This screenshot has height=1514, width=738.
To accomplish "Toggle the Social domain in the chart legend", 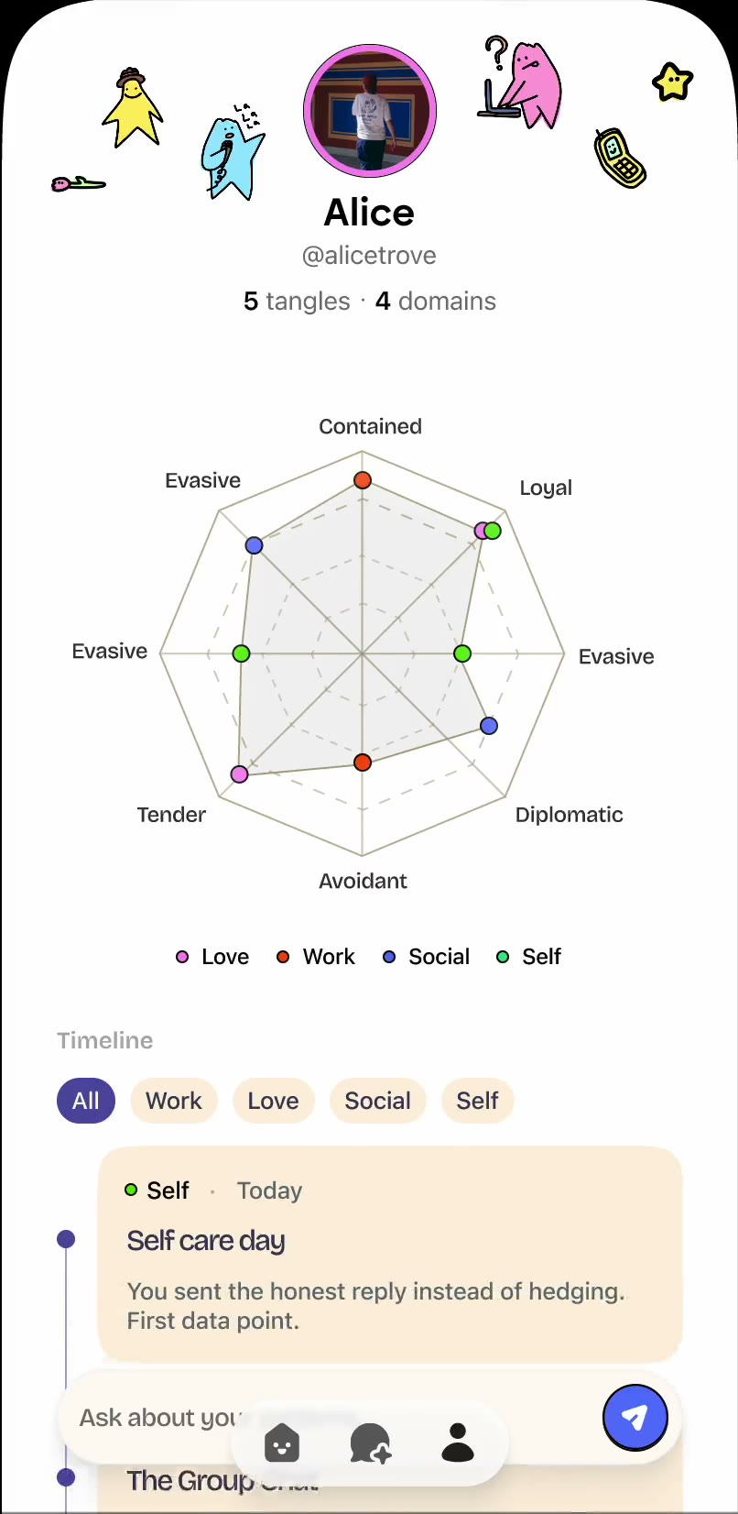I will click(x=426, y=957).
